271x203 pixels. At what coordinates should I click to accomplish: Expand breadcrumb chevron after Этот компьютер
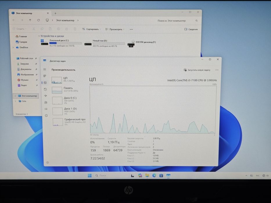click(78, 20)
